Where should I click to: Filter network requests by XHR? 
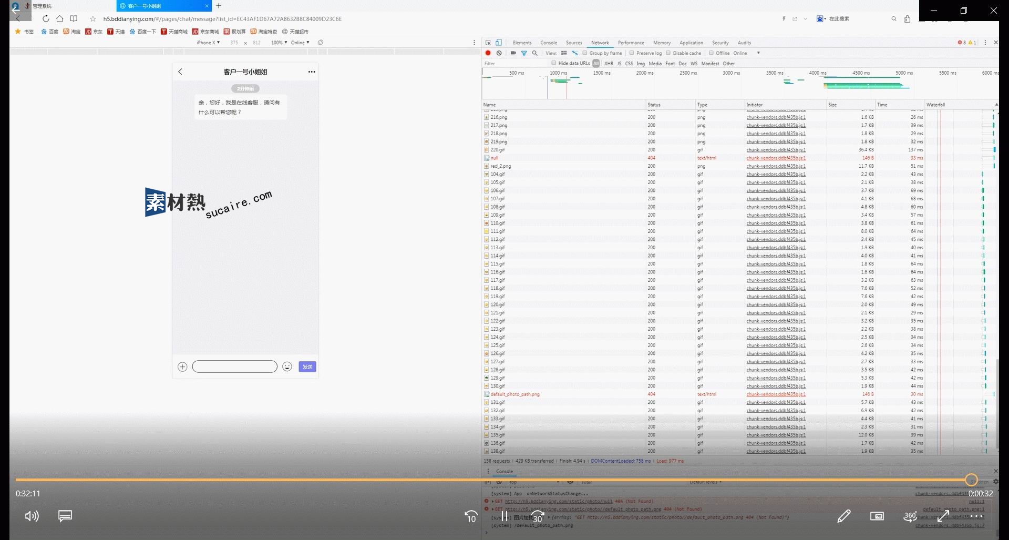tap(609, 63)
